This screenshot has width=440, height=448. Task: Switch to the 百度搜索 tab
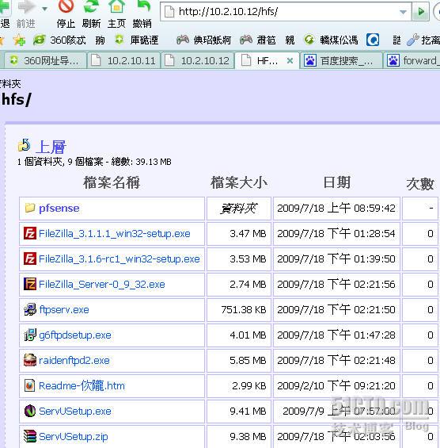[340, 60]
